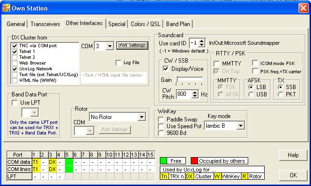Select TX SSB radio button
311x186 pixels.
tap(280, 87)
